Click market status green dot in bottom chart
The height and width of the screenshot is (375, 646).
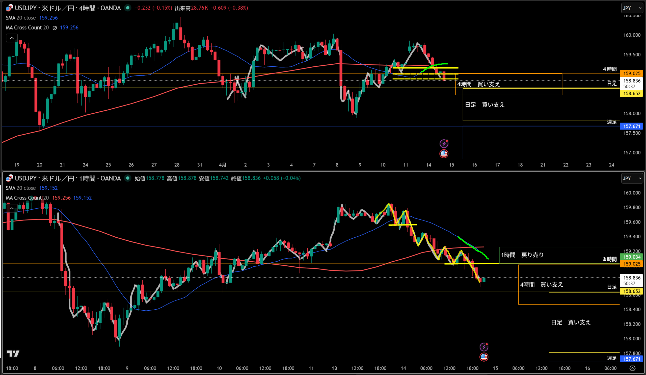(x=128, y=178)
